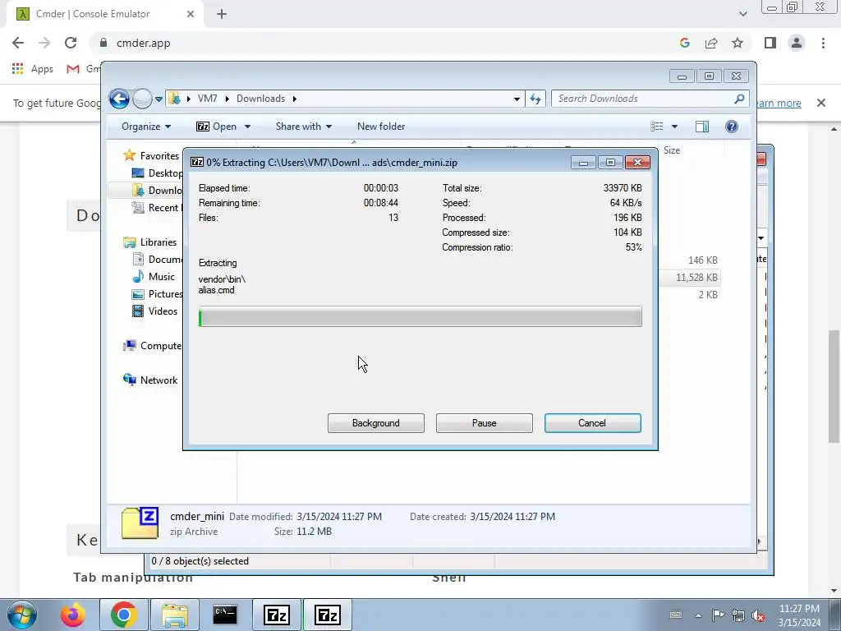Click Chrome page vertical scrollbar
Screen dimensions: 841x631
(834, 386)
